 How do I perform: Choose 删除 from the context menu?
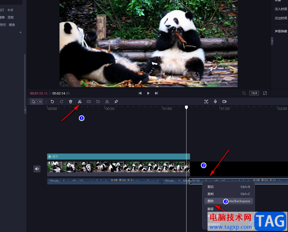tap(229, 201)
